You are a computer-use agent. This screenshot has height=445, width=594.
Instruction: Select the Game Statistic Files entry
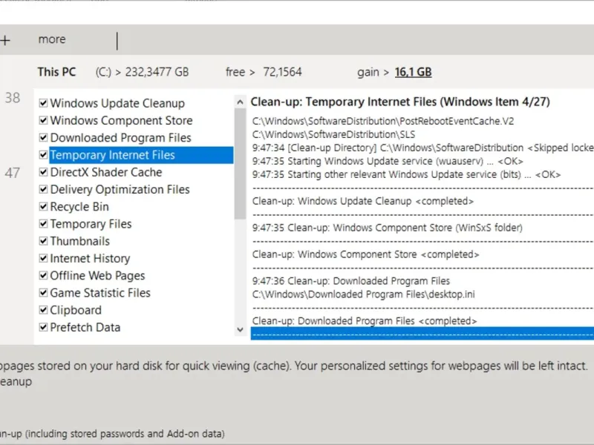[100, 293]
